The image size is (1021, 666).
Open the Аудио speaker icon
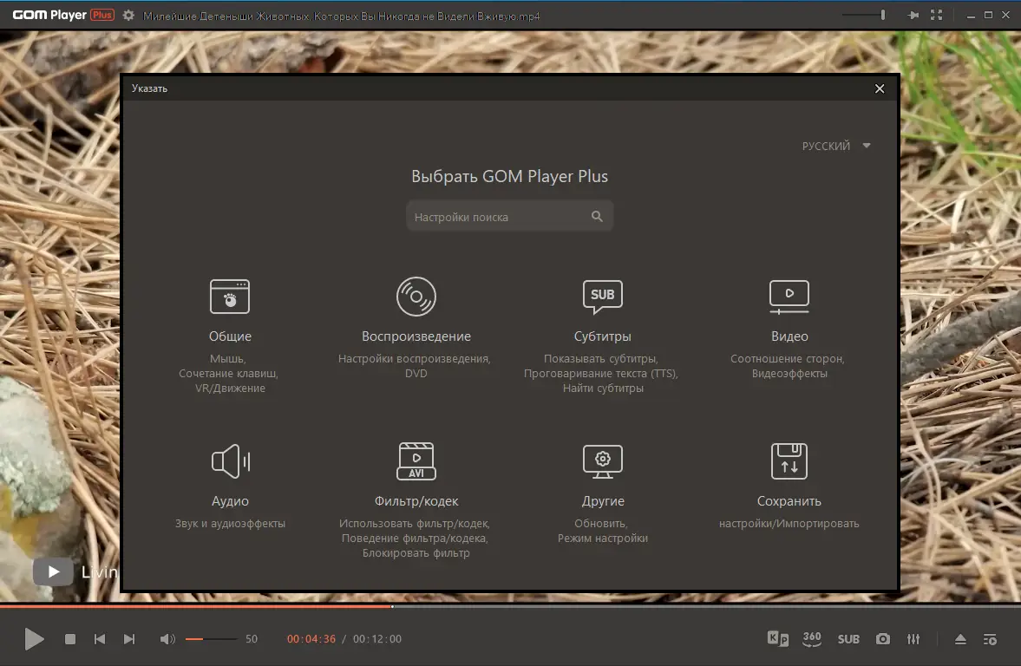(x=231, y=461)
